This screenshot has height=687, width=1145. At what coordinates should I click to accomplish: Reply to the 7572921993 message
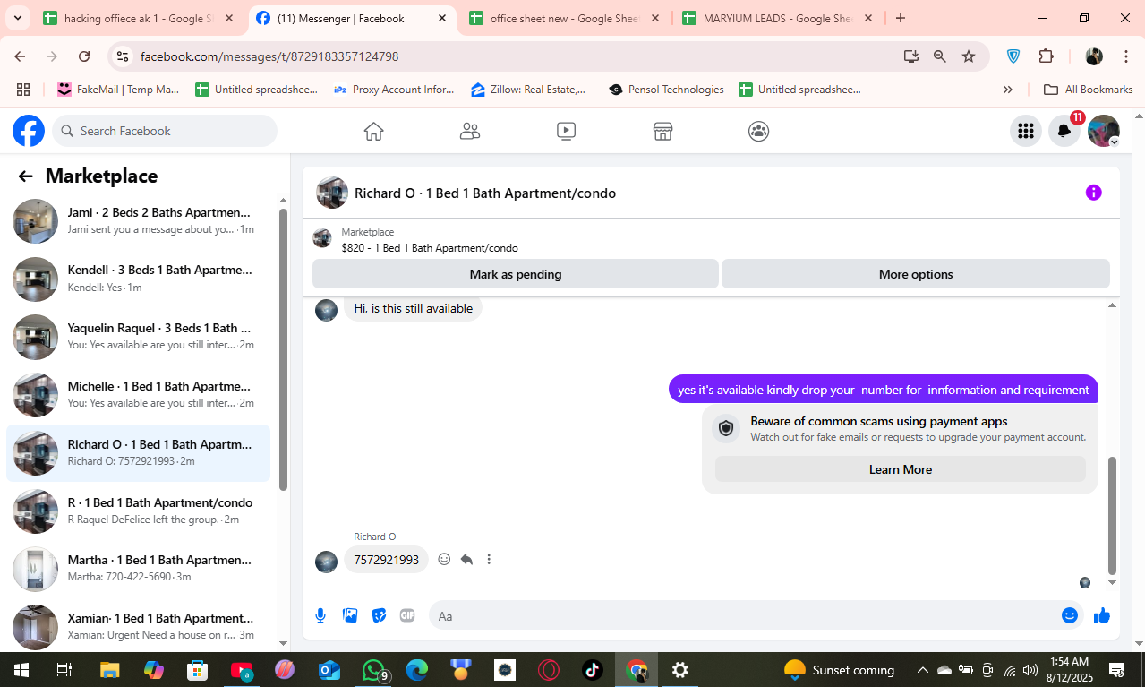pyautogui.click(x=466, y=560)
